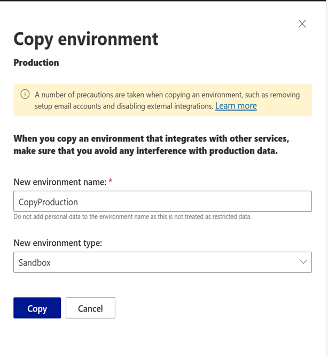Click the personal data hint text
This screenshot has height=357, width=328.
(x=132, y=216)
